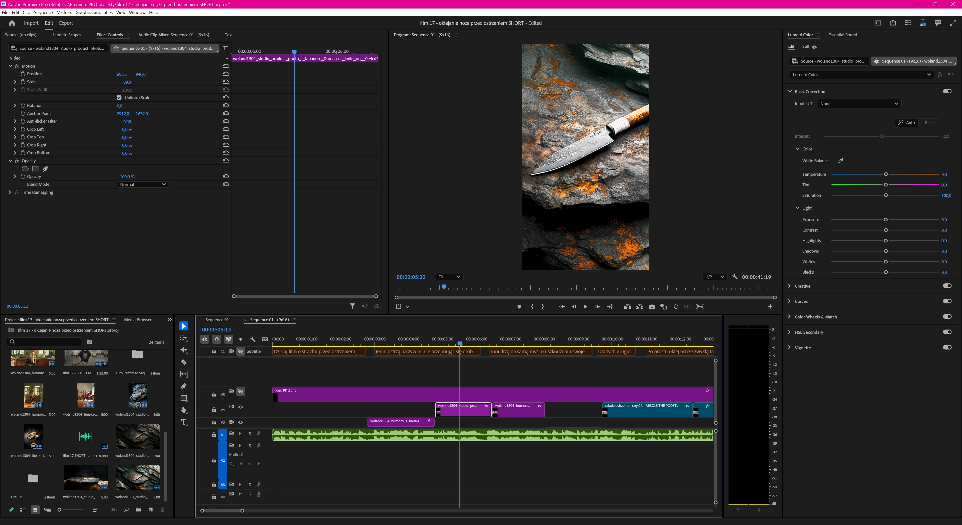Open the Blend Mode dropdown
This screenshot has height=525, width=962.
(143, 184)
